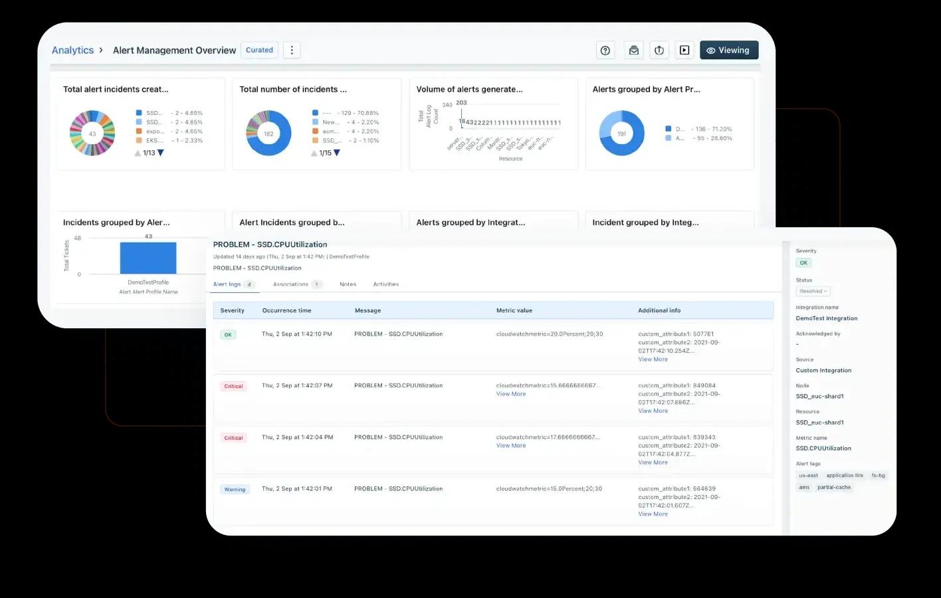The width and height of the screenshot is (941, 598).
Task: Open the Notes tab
Action: 348,284
